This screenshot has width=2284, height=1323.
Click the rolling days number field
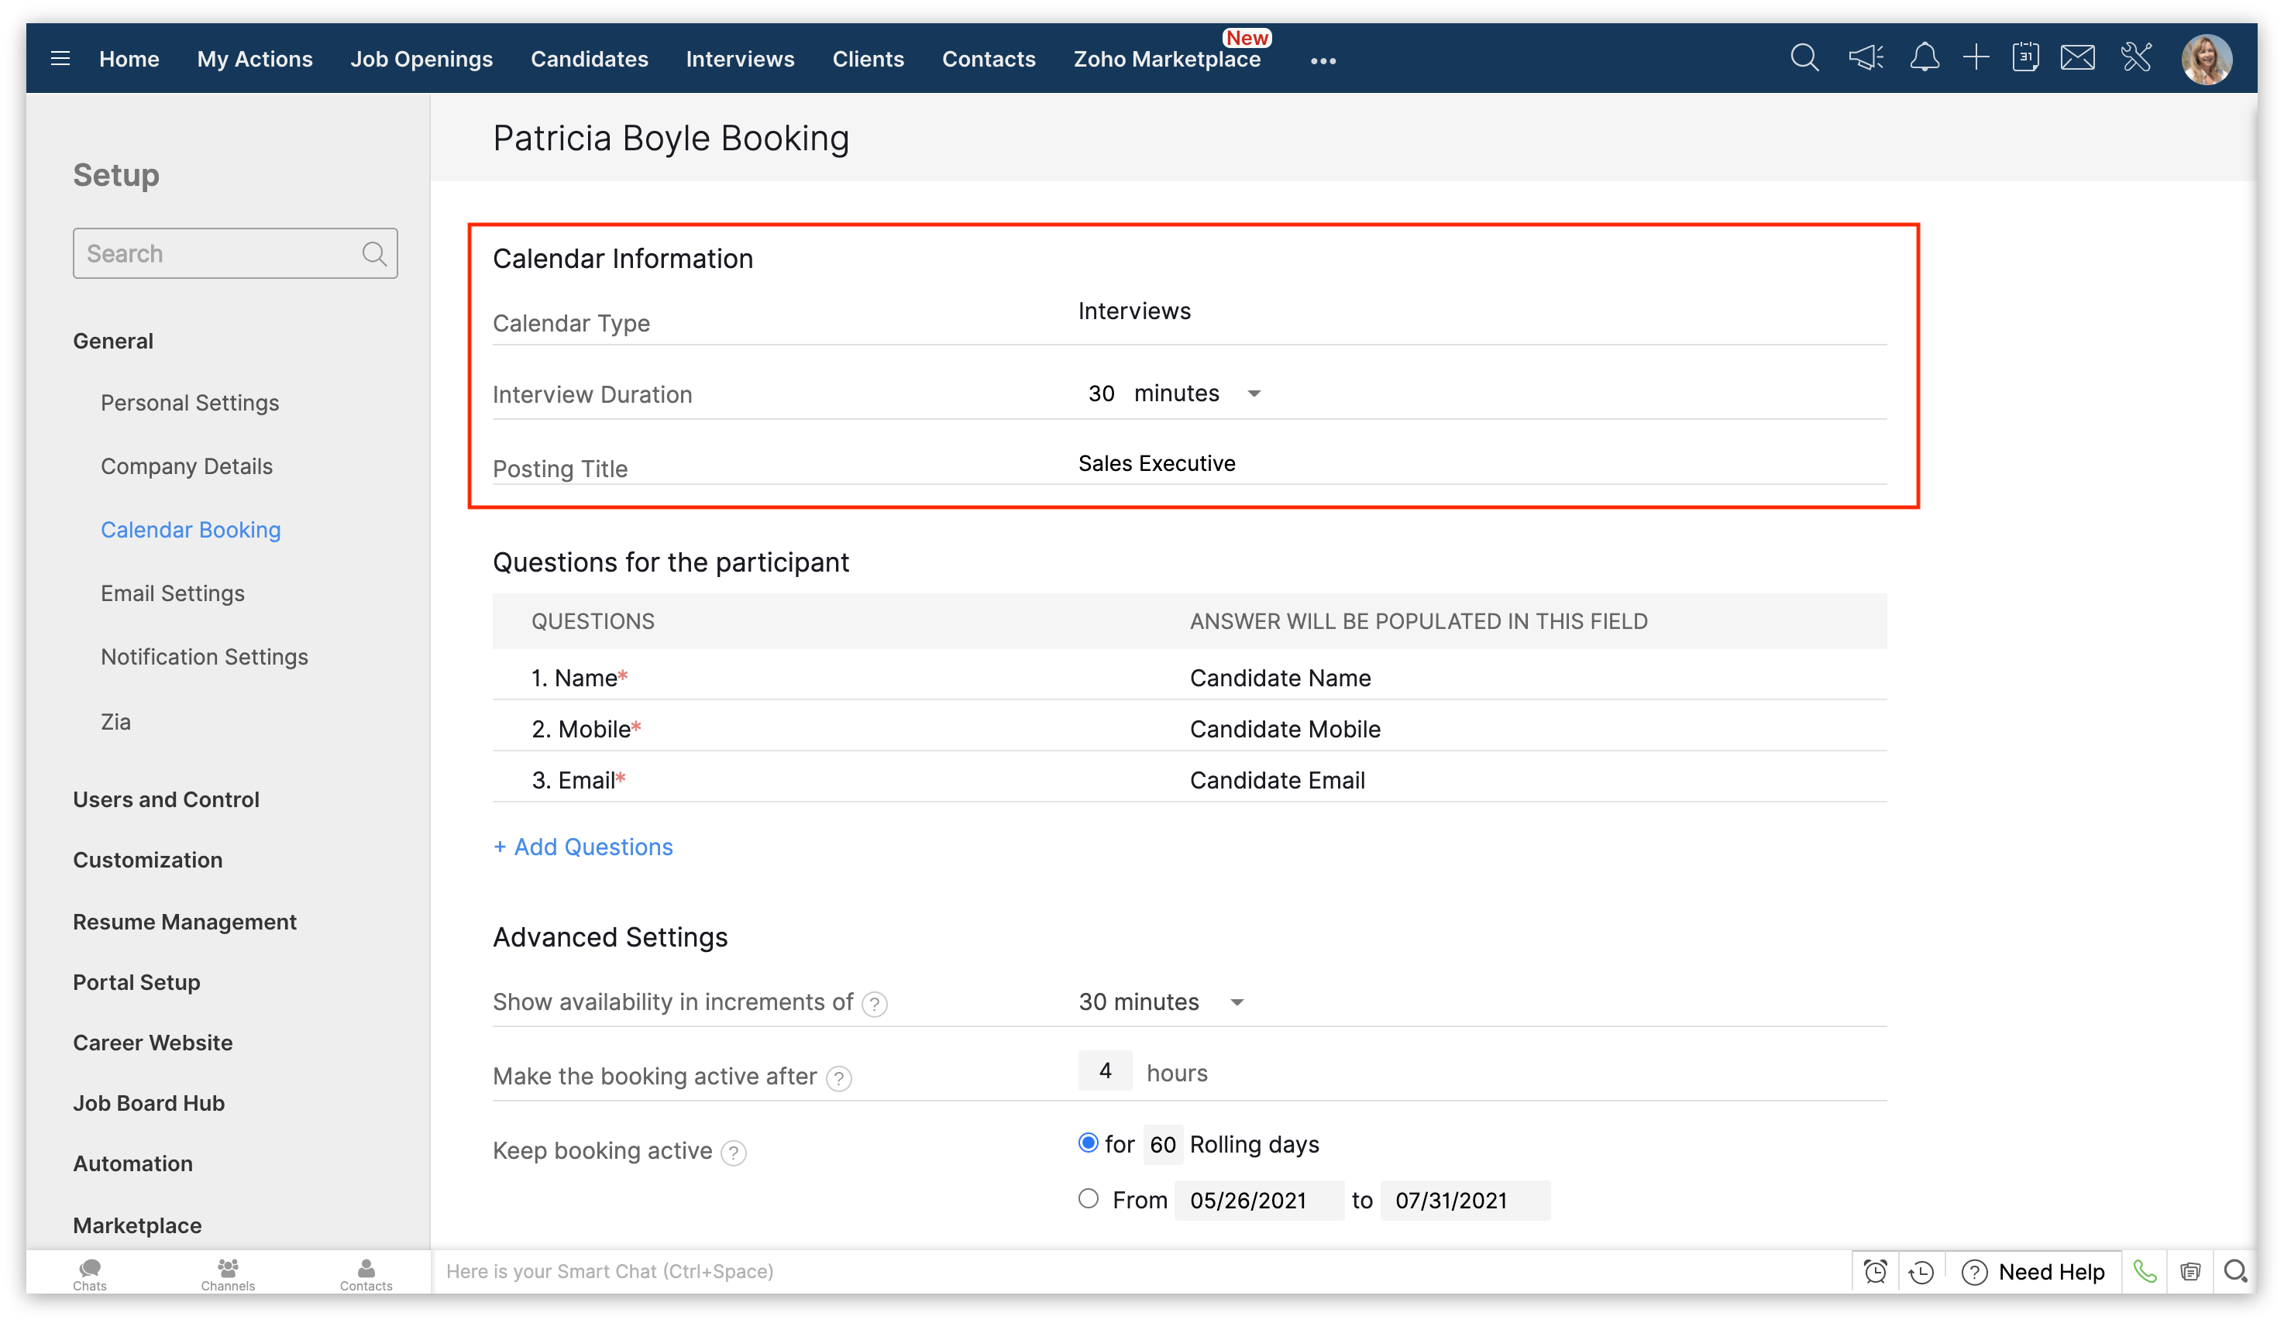[1162, 1145]
